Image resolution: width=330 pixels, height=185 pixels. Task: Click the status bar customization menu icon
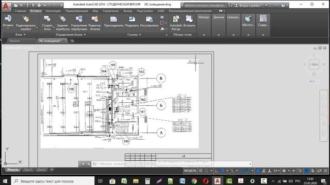[325, 171]
